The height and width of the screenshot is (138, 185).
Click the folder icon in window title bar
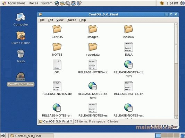[x=40, y=14]
